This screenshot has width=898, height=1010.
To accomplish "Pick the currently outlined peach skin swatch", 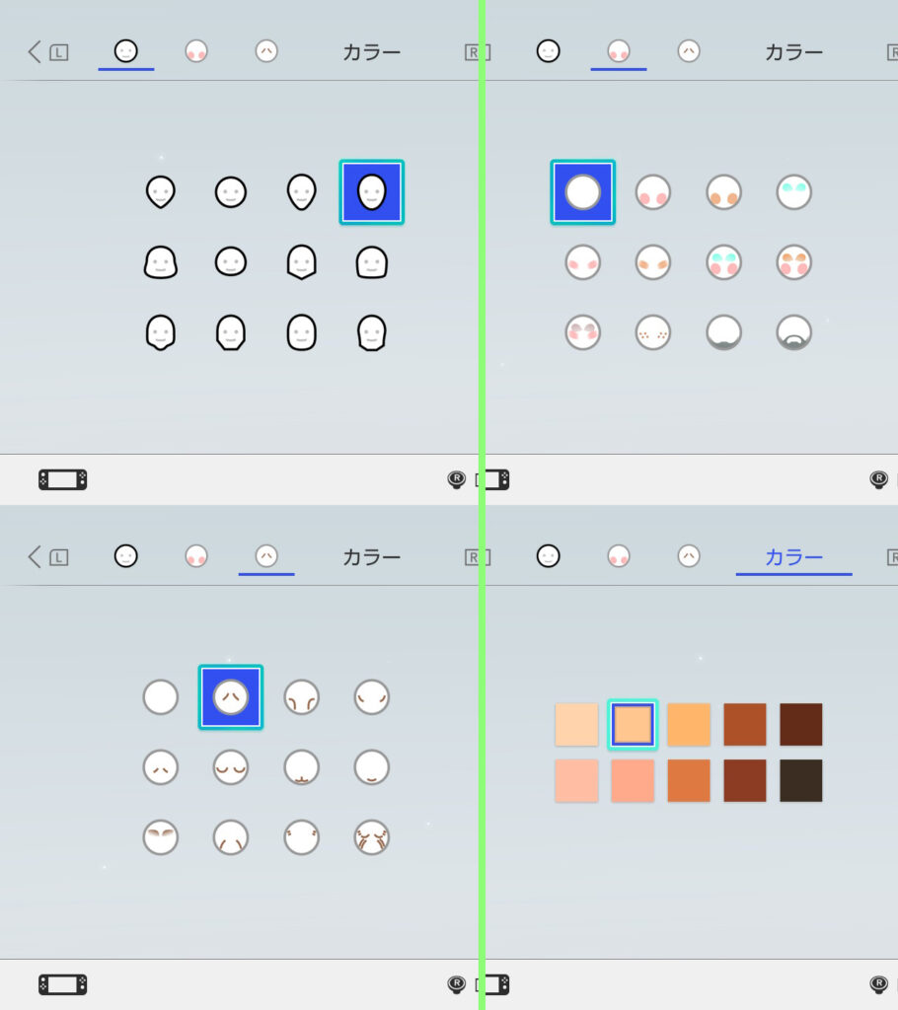I will point(633,725).
